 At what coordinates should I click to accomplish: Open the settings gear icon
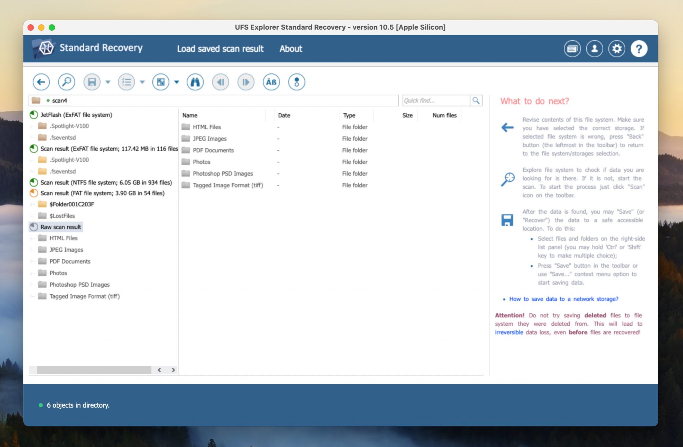coord(617,49)
